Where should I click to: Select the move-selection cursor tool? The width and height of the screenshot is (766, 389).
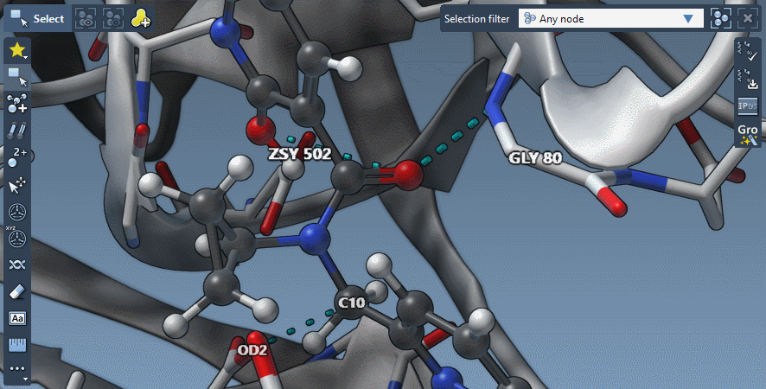[x=17, y=185]
